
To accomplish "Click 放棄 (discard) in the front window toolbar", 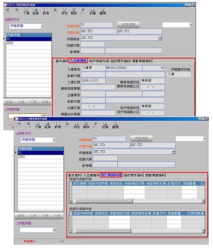I will pyautogui.click(x=105, y=125).
